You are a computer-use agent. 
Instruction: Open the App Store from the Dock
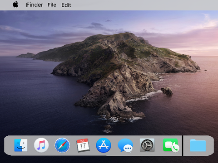point(104,145)
